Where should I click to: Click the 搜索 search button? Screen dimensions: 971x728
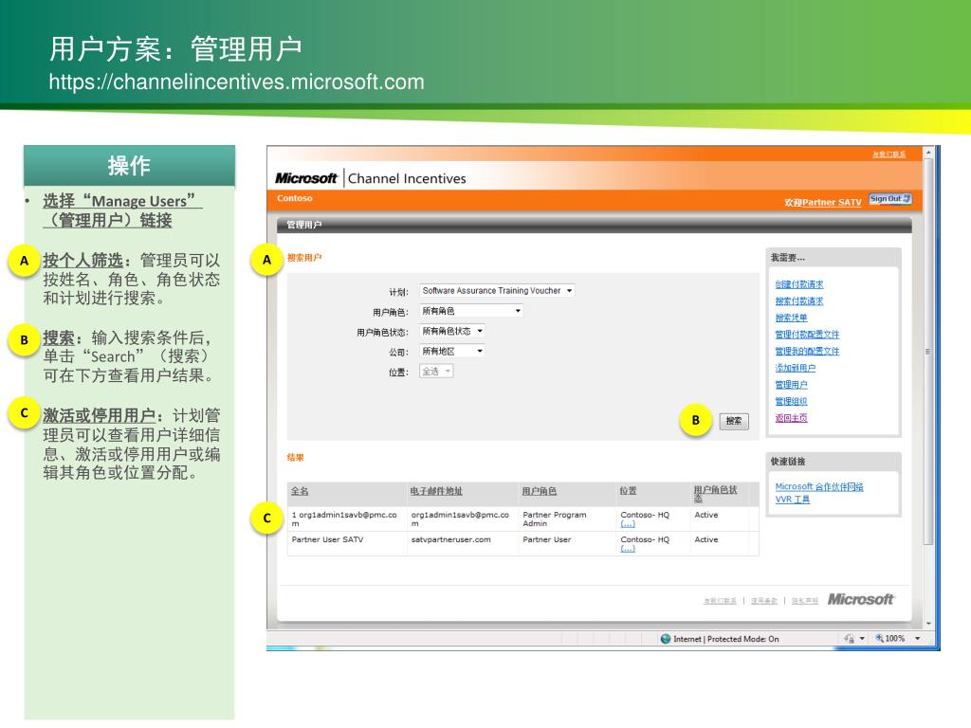[x=734, y=421]
